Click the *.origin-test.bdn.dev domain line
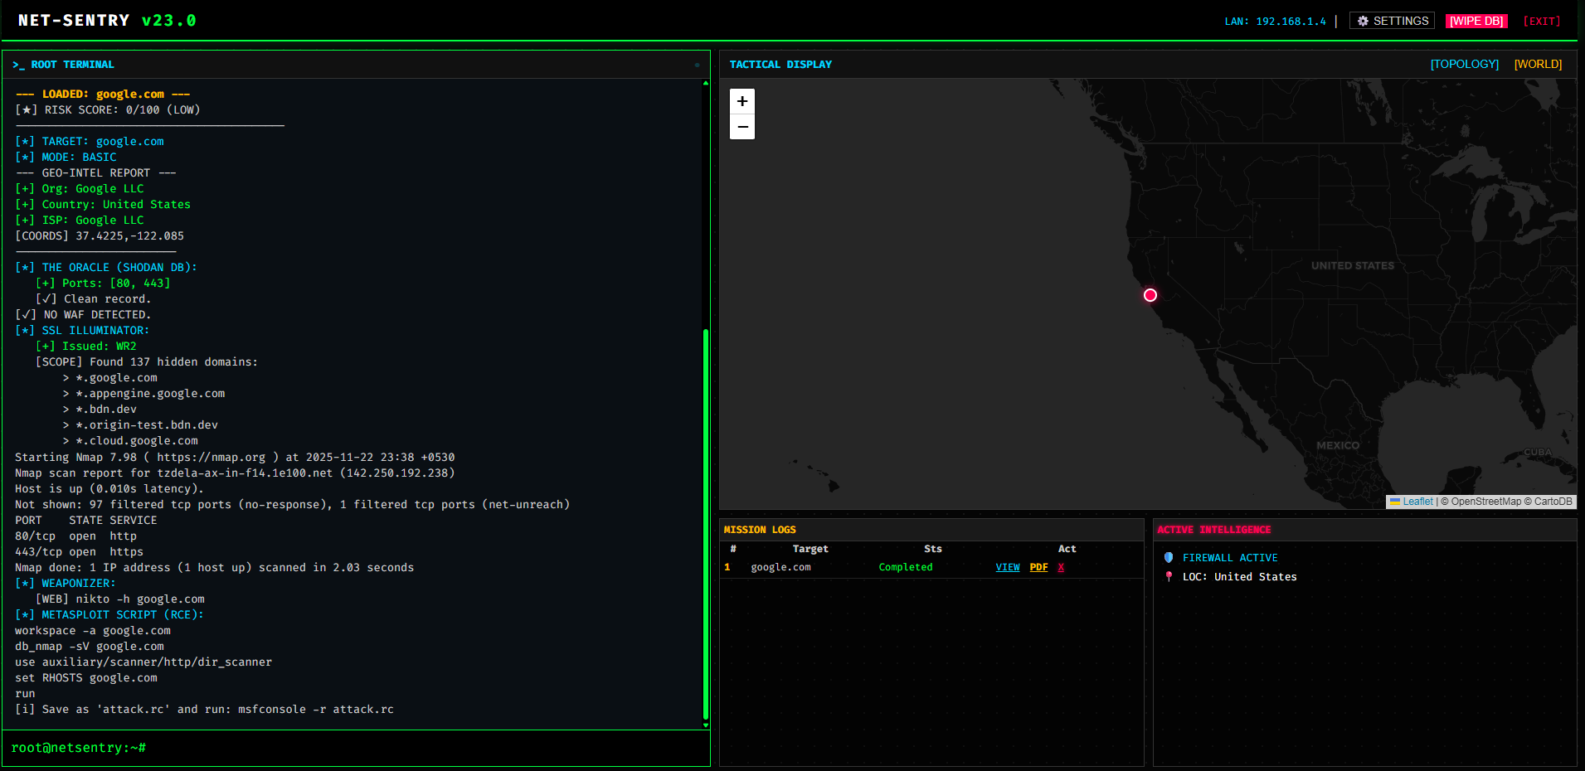1585x771 pixels. pos(140,425)
